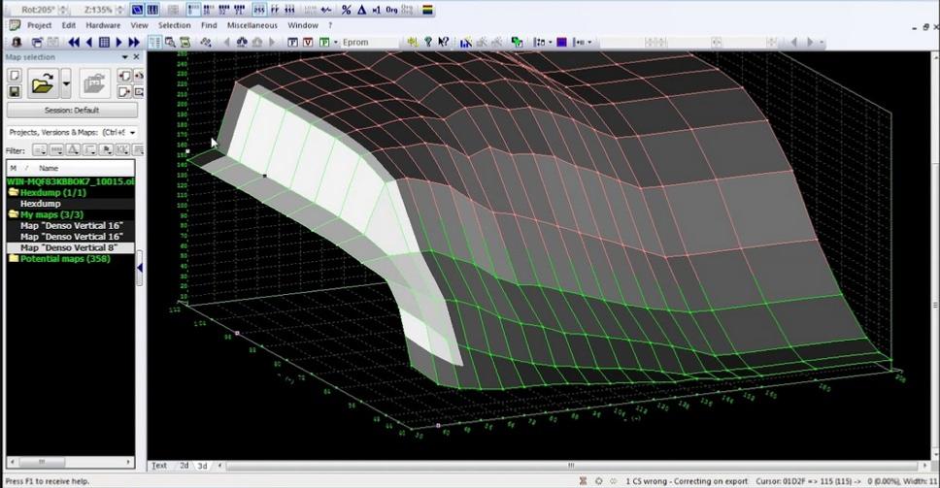Viewport: 940px width, 488px height.
Task: Jump to last map with double-right arrows
Action: tap(134, 42)
